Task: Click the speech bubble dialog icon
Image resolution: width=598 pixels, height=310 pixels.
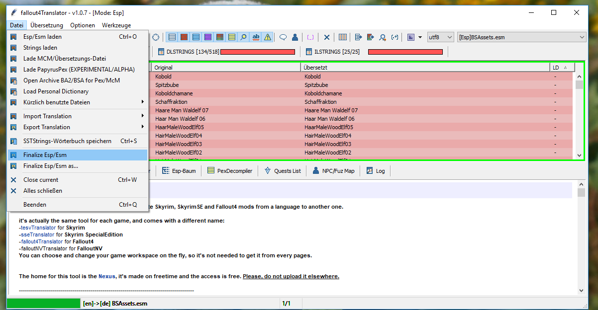Action: coord(283,37)
